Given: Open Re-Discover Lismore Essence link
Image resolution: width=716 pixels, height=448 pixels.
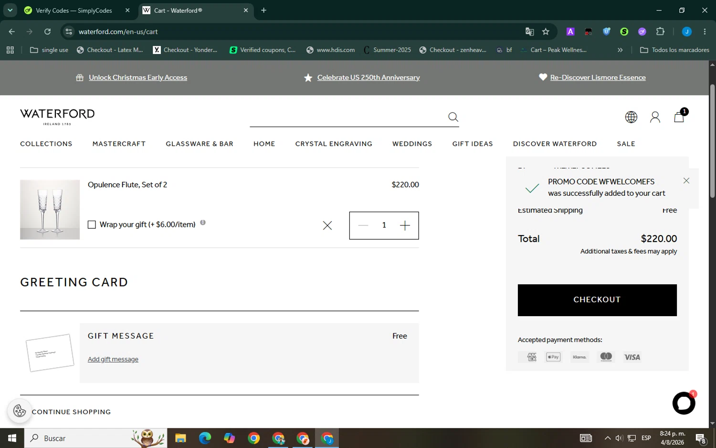Looking at the screenshot, I should click(598, 77).
